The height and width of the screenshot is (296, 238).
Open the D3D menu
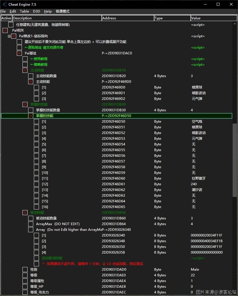(36, 11)
